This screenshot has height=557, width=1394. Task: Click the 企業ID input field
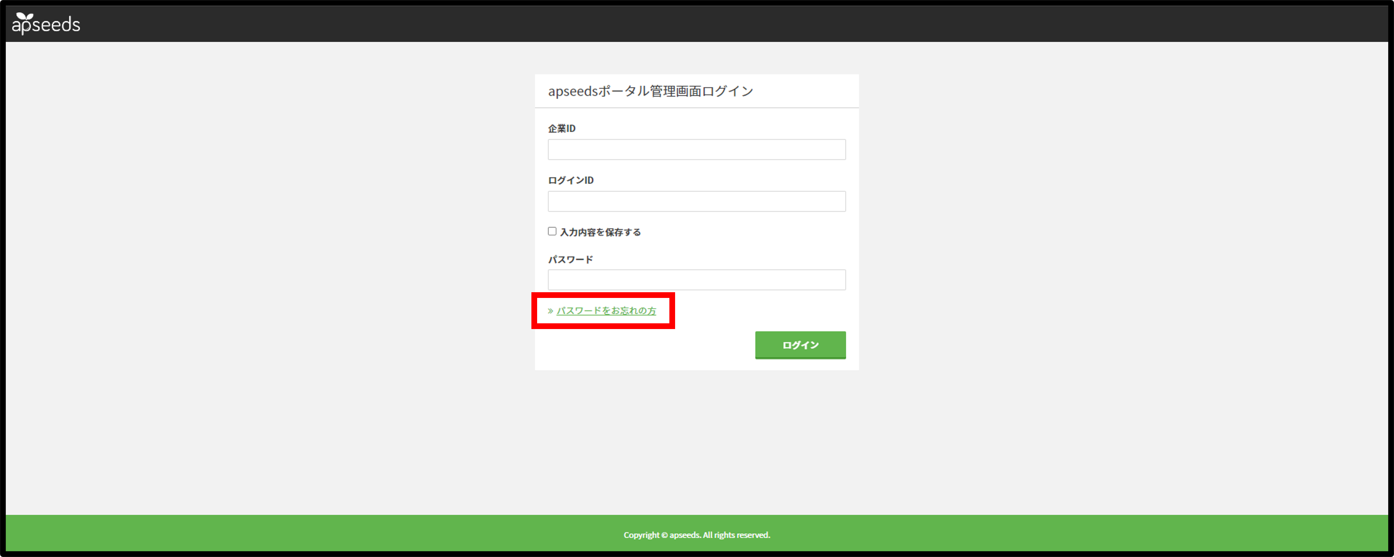(x=696, y=149)
